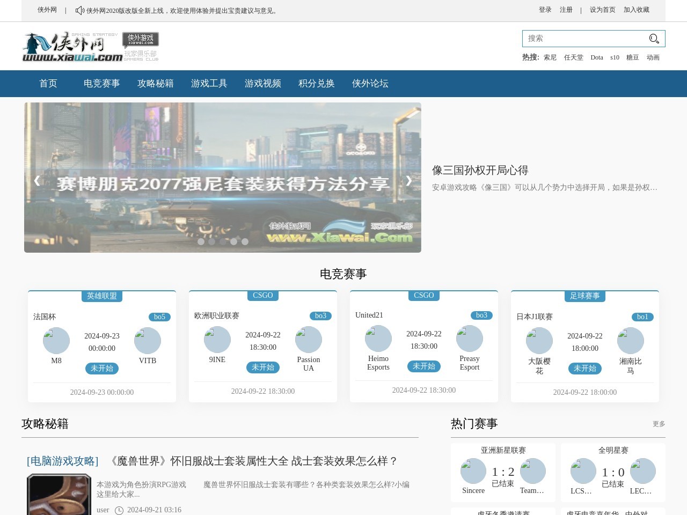This screenshot has height=515, width=687.
Task: Click the 注册 register link
Action: tap(566, 10)
